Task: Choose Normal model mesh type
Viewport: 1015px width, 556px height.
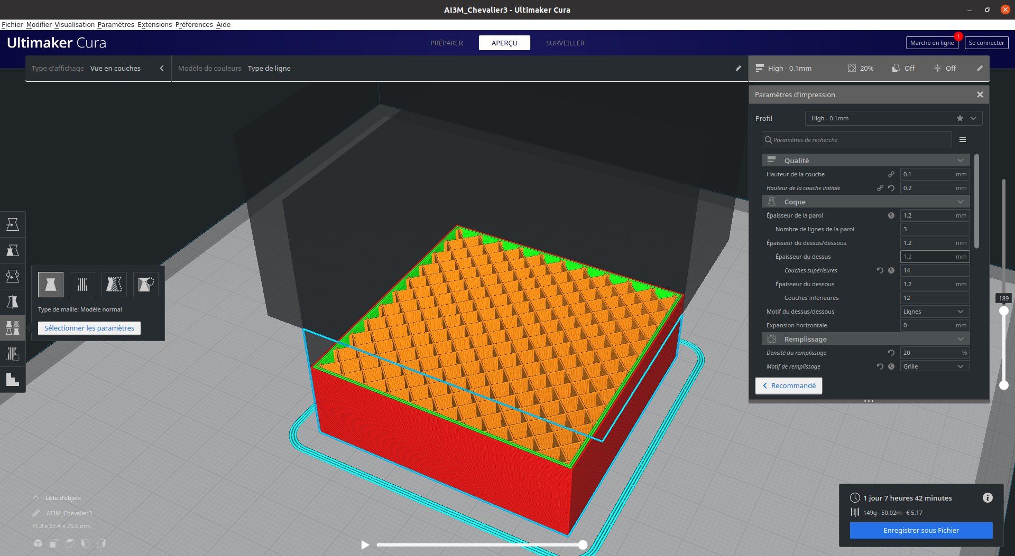Action: coord(51,285)
